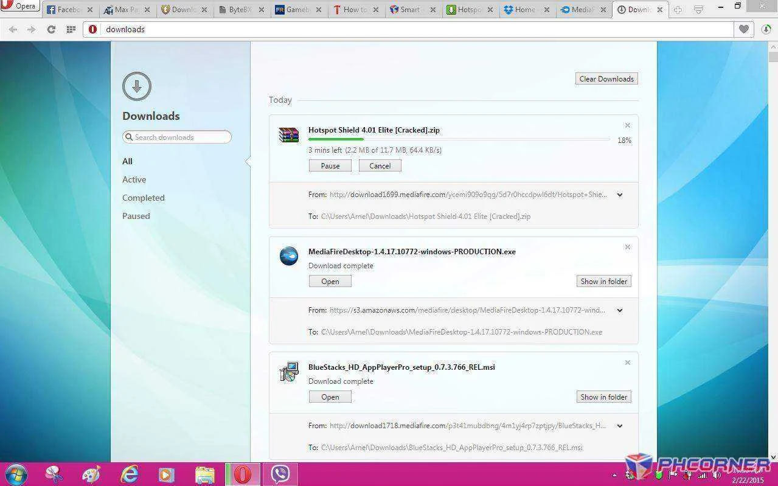Click the MediaFireDesktop mediafire source URL link
The height and width of the screenshot is (486, 778).
point(467,310)
